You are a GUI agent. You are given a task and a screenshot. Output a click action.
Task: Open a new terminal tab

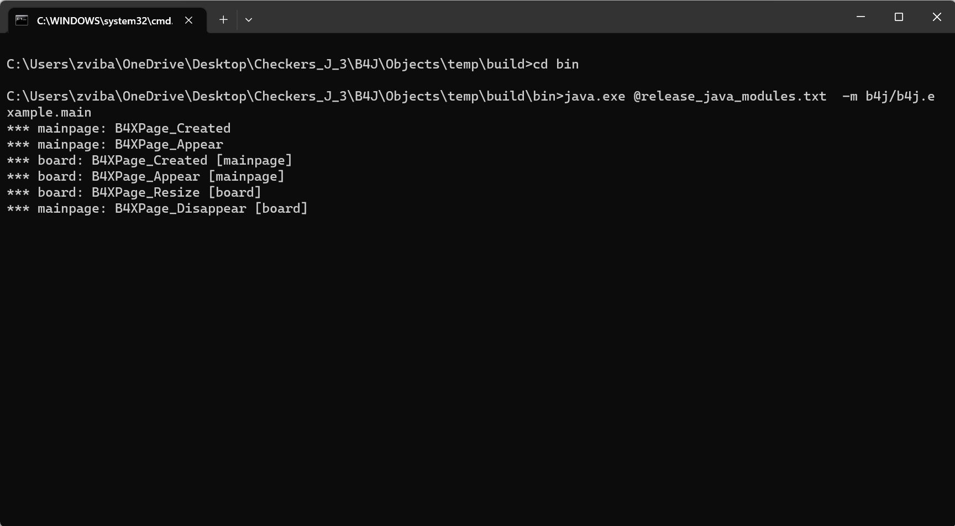point(223,20)
